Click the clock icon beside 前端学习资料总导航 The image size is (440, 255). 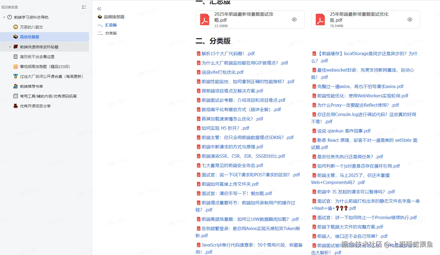(x=10, y=17)
